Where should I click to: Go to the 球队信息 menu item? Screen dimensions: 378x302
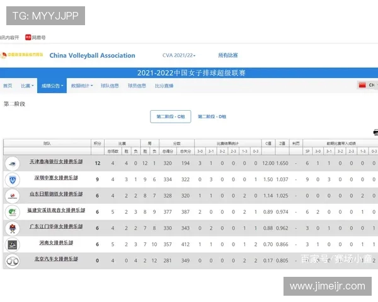point(110,86)
